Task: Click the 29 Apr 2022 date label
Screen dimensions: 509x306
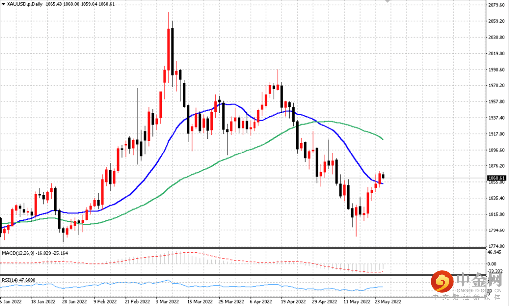Action: (x=325, y=302)
